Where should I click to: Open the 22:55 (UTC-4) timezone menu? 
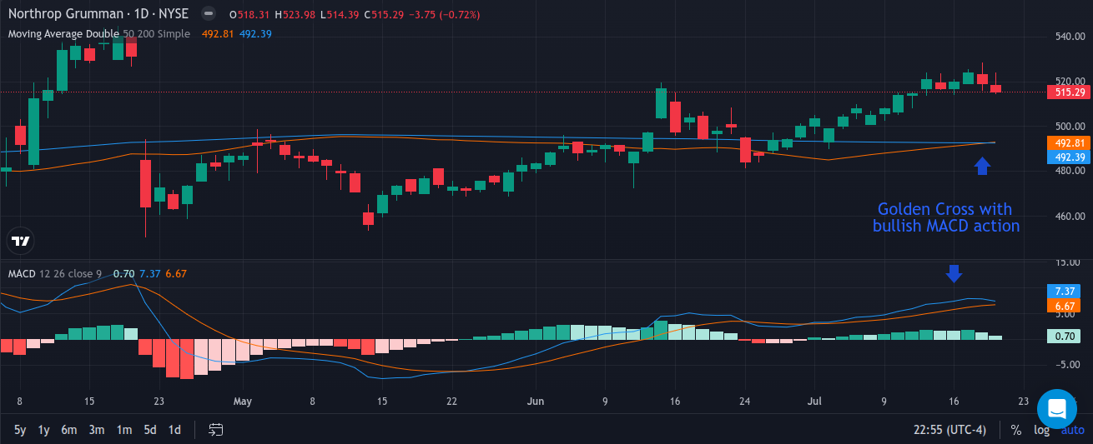point(950,430)
